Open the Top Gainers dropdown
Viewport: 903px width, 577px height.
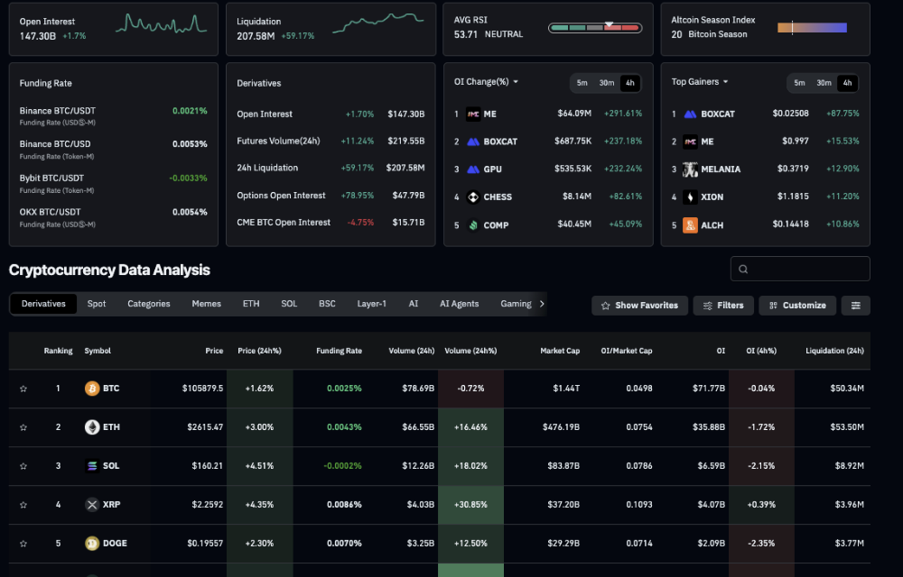point(700,82)
